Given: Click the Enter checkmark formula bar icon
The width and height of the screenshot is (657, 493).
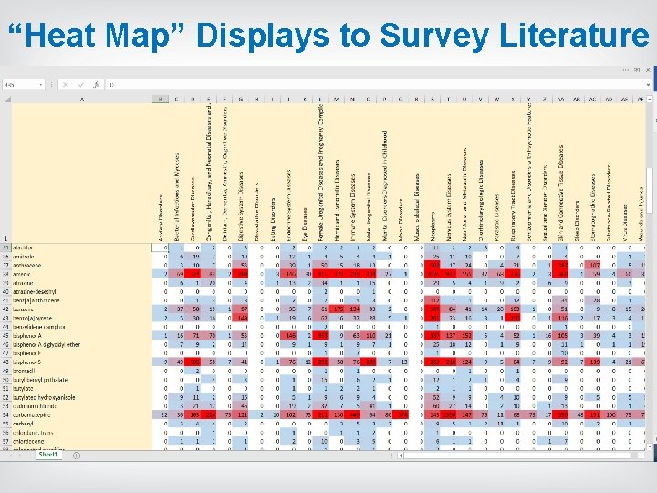Looking at the screenshot, I should (x=80, y=85).
